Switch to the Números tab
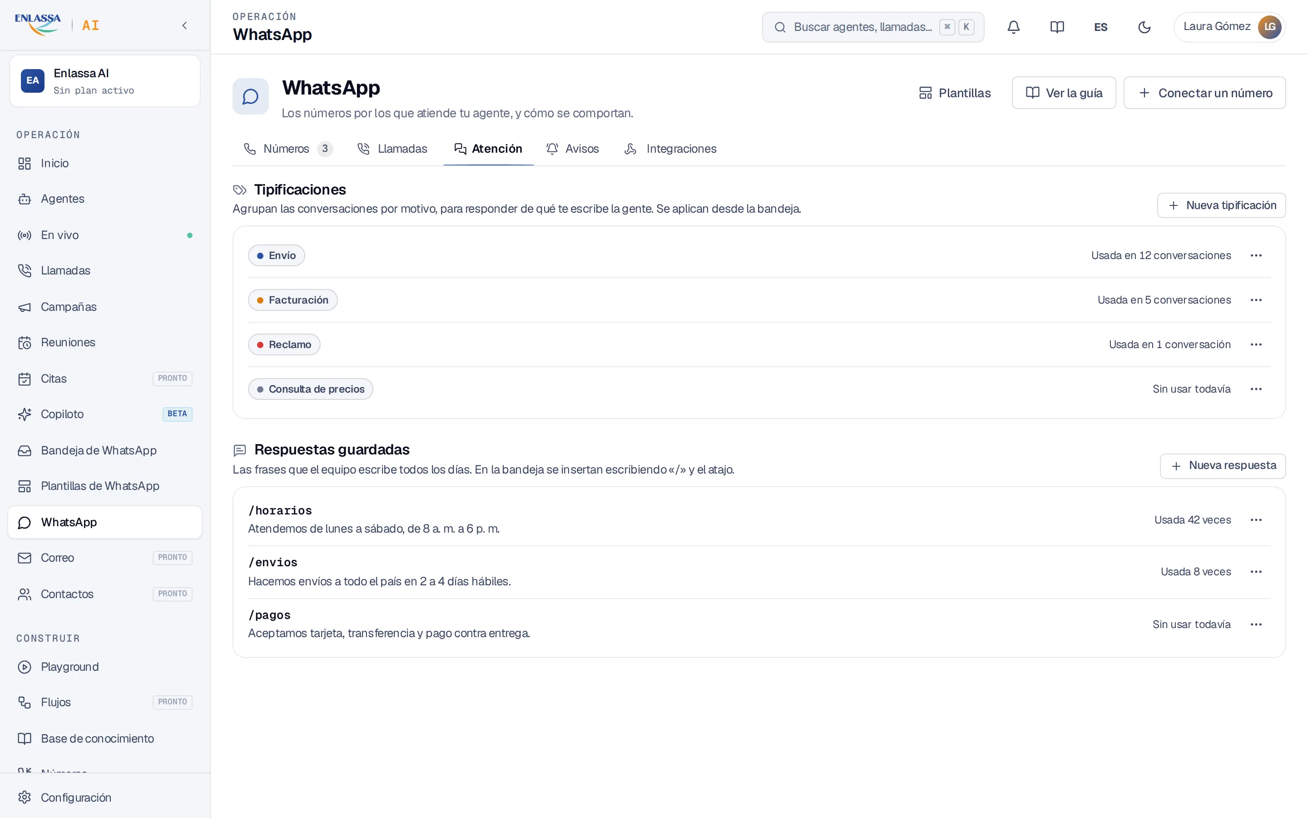 (x=288, y=149)
